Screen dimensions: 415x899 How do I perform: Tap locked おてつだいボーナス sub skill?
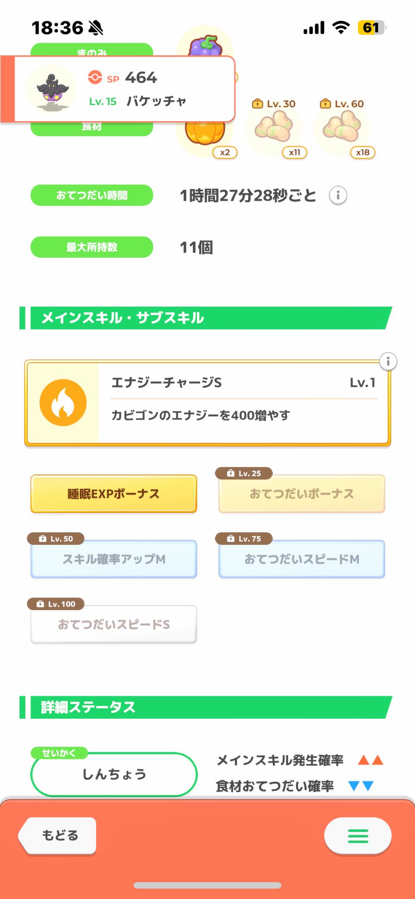tap(302, 494)
